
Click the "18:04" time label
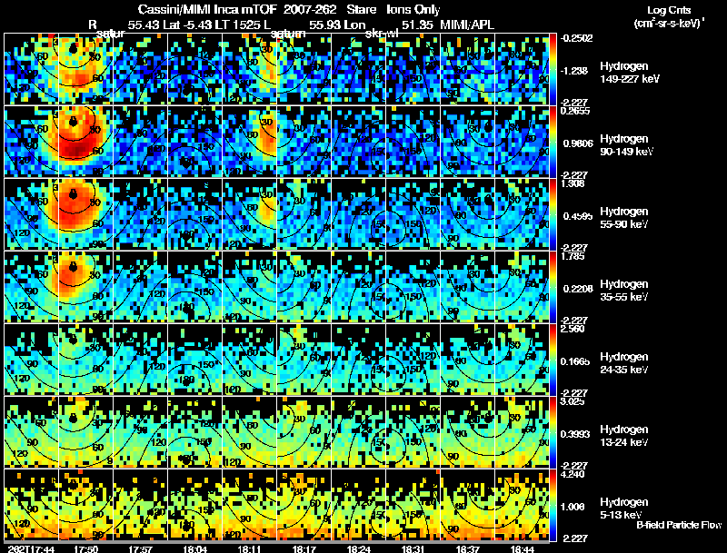point(195,549)
